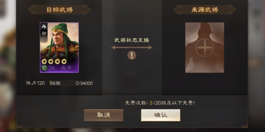
Task: Click the 御 6 cost badge
Action: click(x=44, y=36)
